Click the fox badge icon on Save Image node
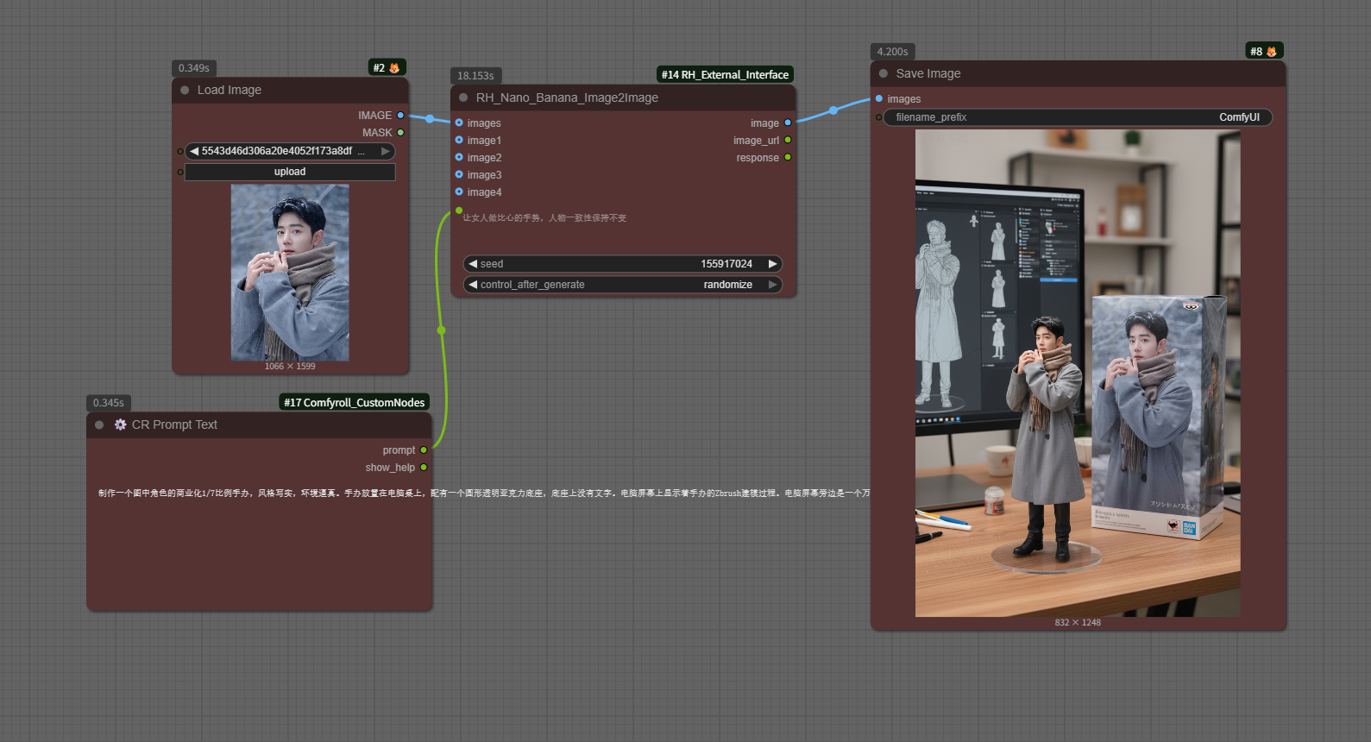The height and width of the screenshot is (742, 1371). pos(1271,52)
